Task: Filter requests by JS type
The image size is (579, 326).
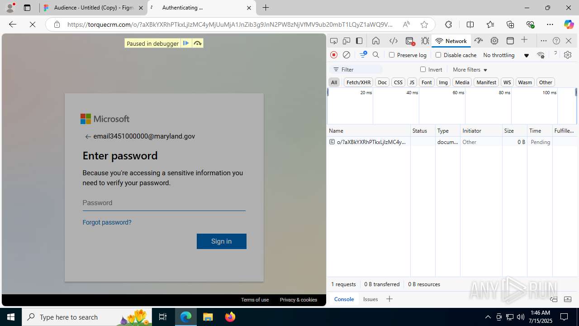Action: [412, 82]
